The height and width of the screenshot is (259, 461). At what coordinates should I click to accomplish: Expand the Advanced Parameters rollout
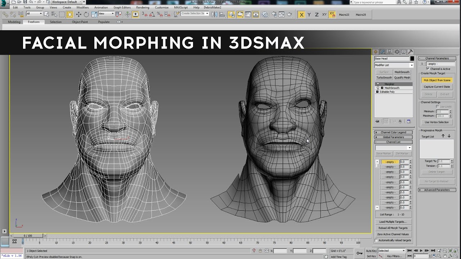click(x=437, y=190)
